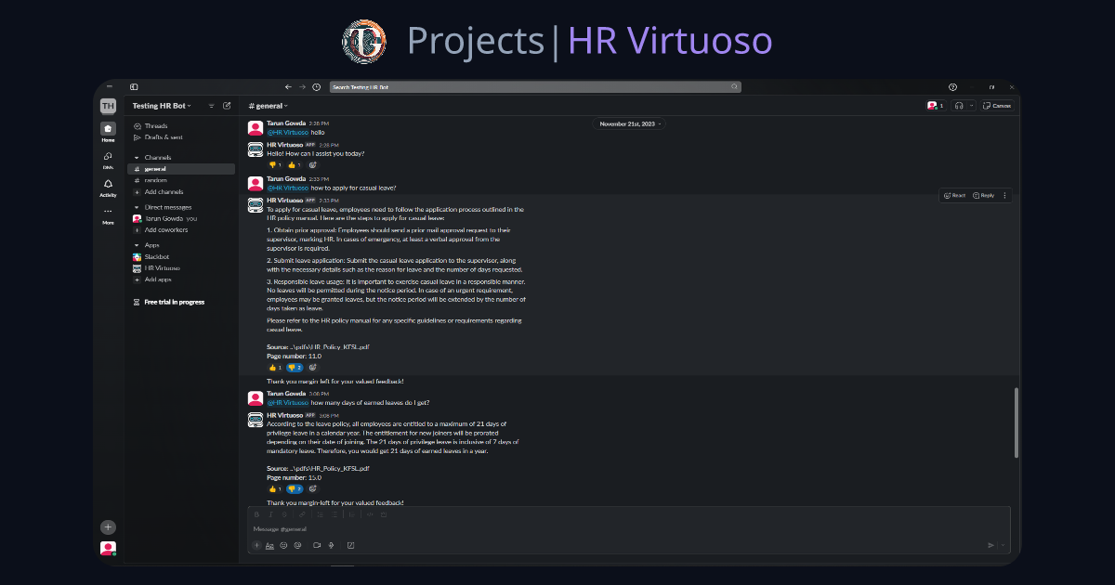Open the compose new message icon
The width and height of the screenshot is (1115, 585).
click(226, 105)
